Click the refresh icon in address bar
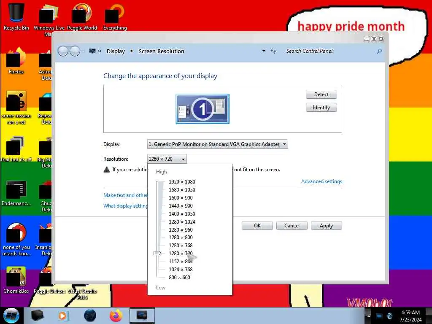 pyautogui.click(x=273, y=51)
